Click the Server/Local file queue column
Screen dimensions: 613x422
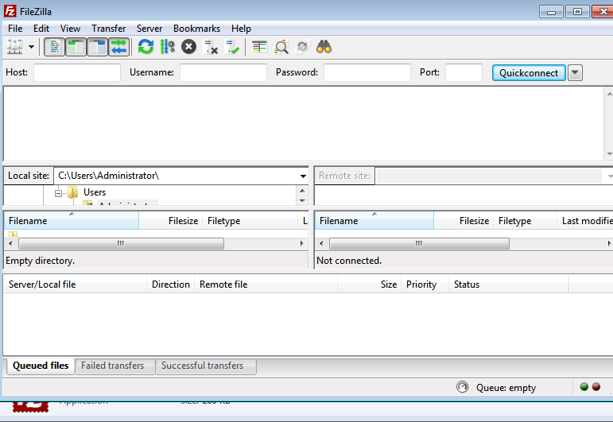[76, 285]
